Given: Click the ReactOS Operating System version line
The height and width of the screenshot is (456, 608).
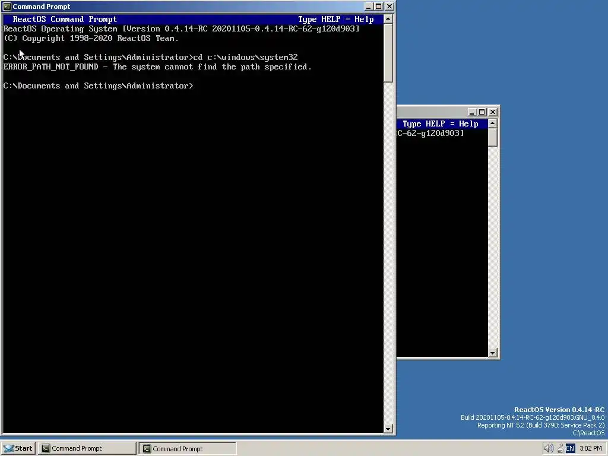Looking at the screenshot, I should pos(182,28).
